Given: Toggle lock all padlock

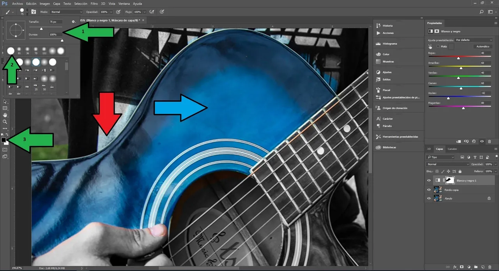Looking at the screenshot, I should click(460, 171).
